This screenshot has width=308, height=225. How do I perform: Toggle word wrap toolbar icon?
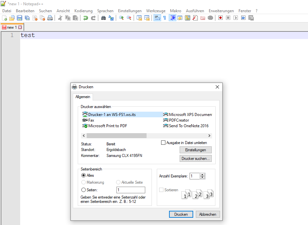157,18
